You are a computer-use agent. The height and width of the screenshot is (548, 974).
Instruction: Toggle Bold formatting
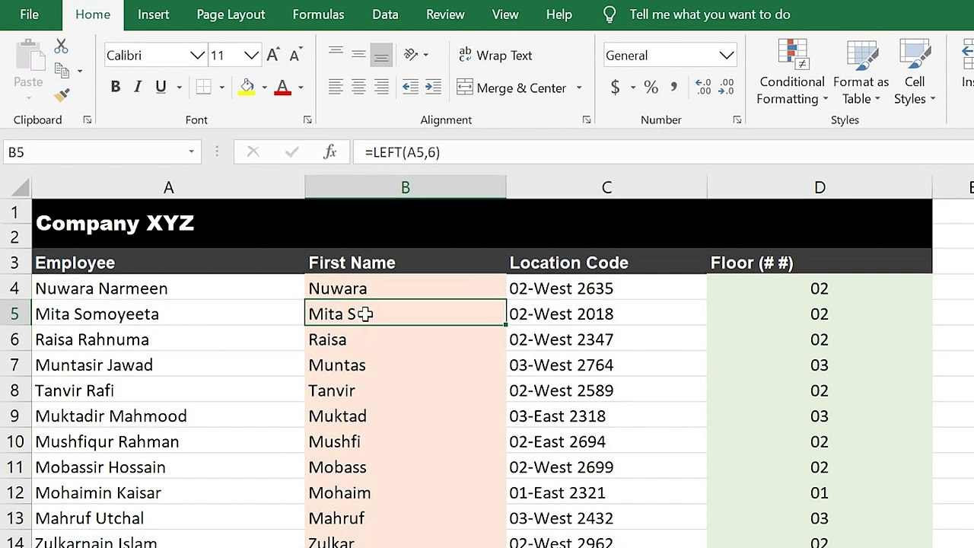click(x=116, y=88)
